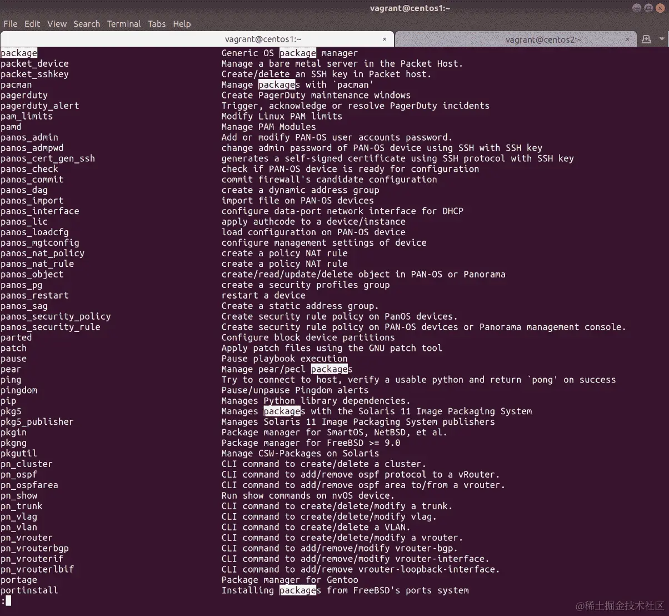The width and height of the screenshot is (669, 616).
Task: Open the Terminal menu
Action: coord(124,24)
